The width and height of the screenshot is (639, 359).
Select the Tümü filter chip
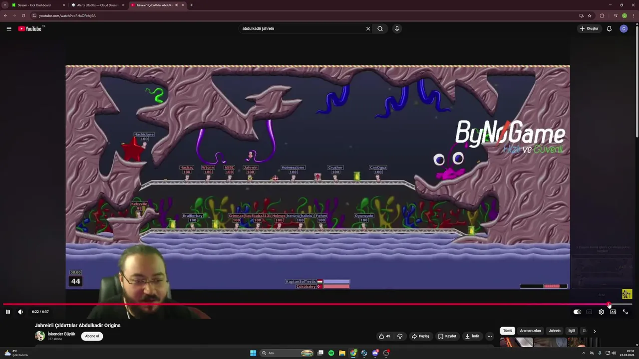pos(507,331)
